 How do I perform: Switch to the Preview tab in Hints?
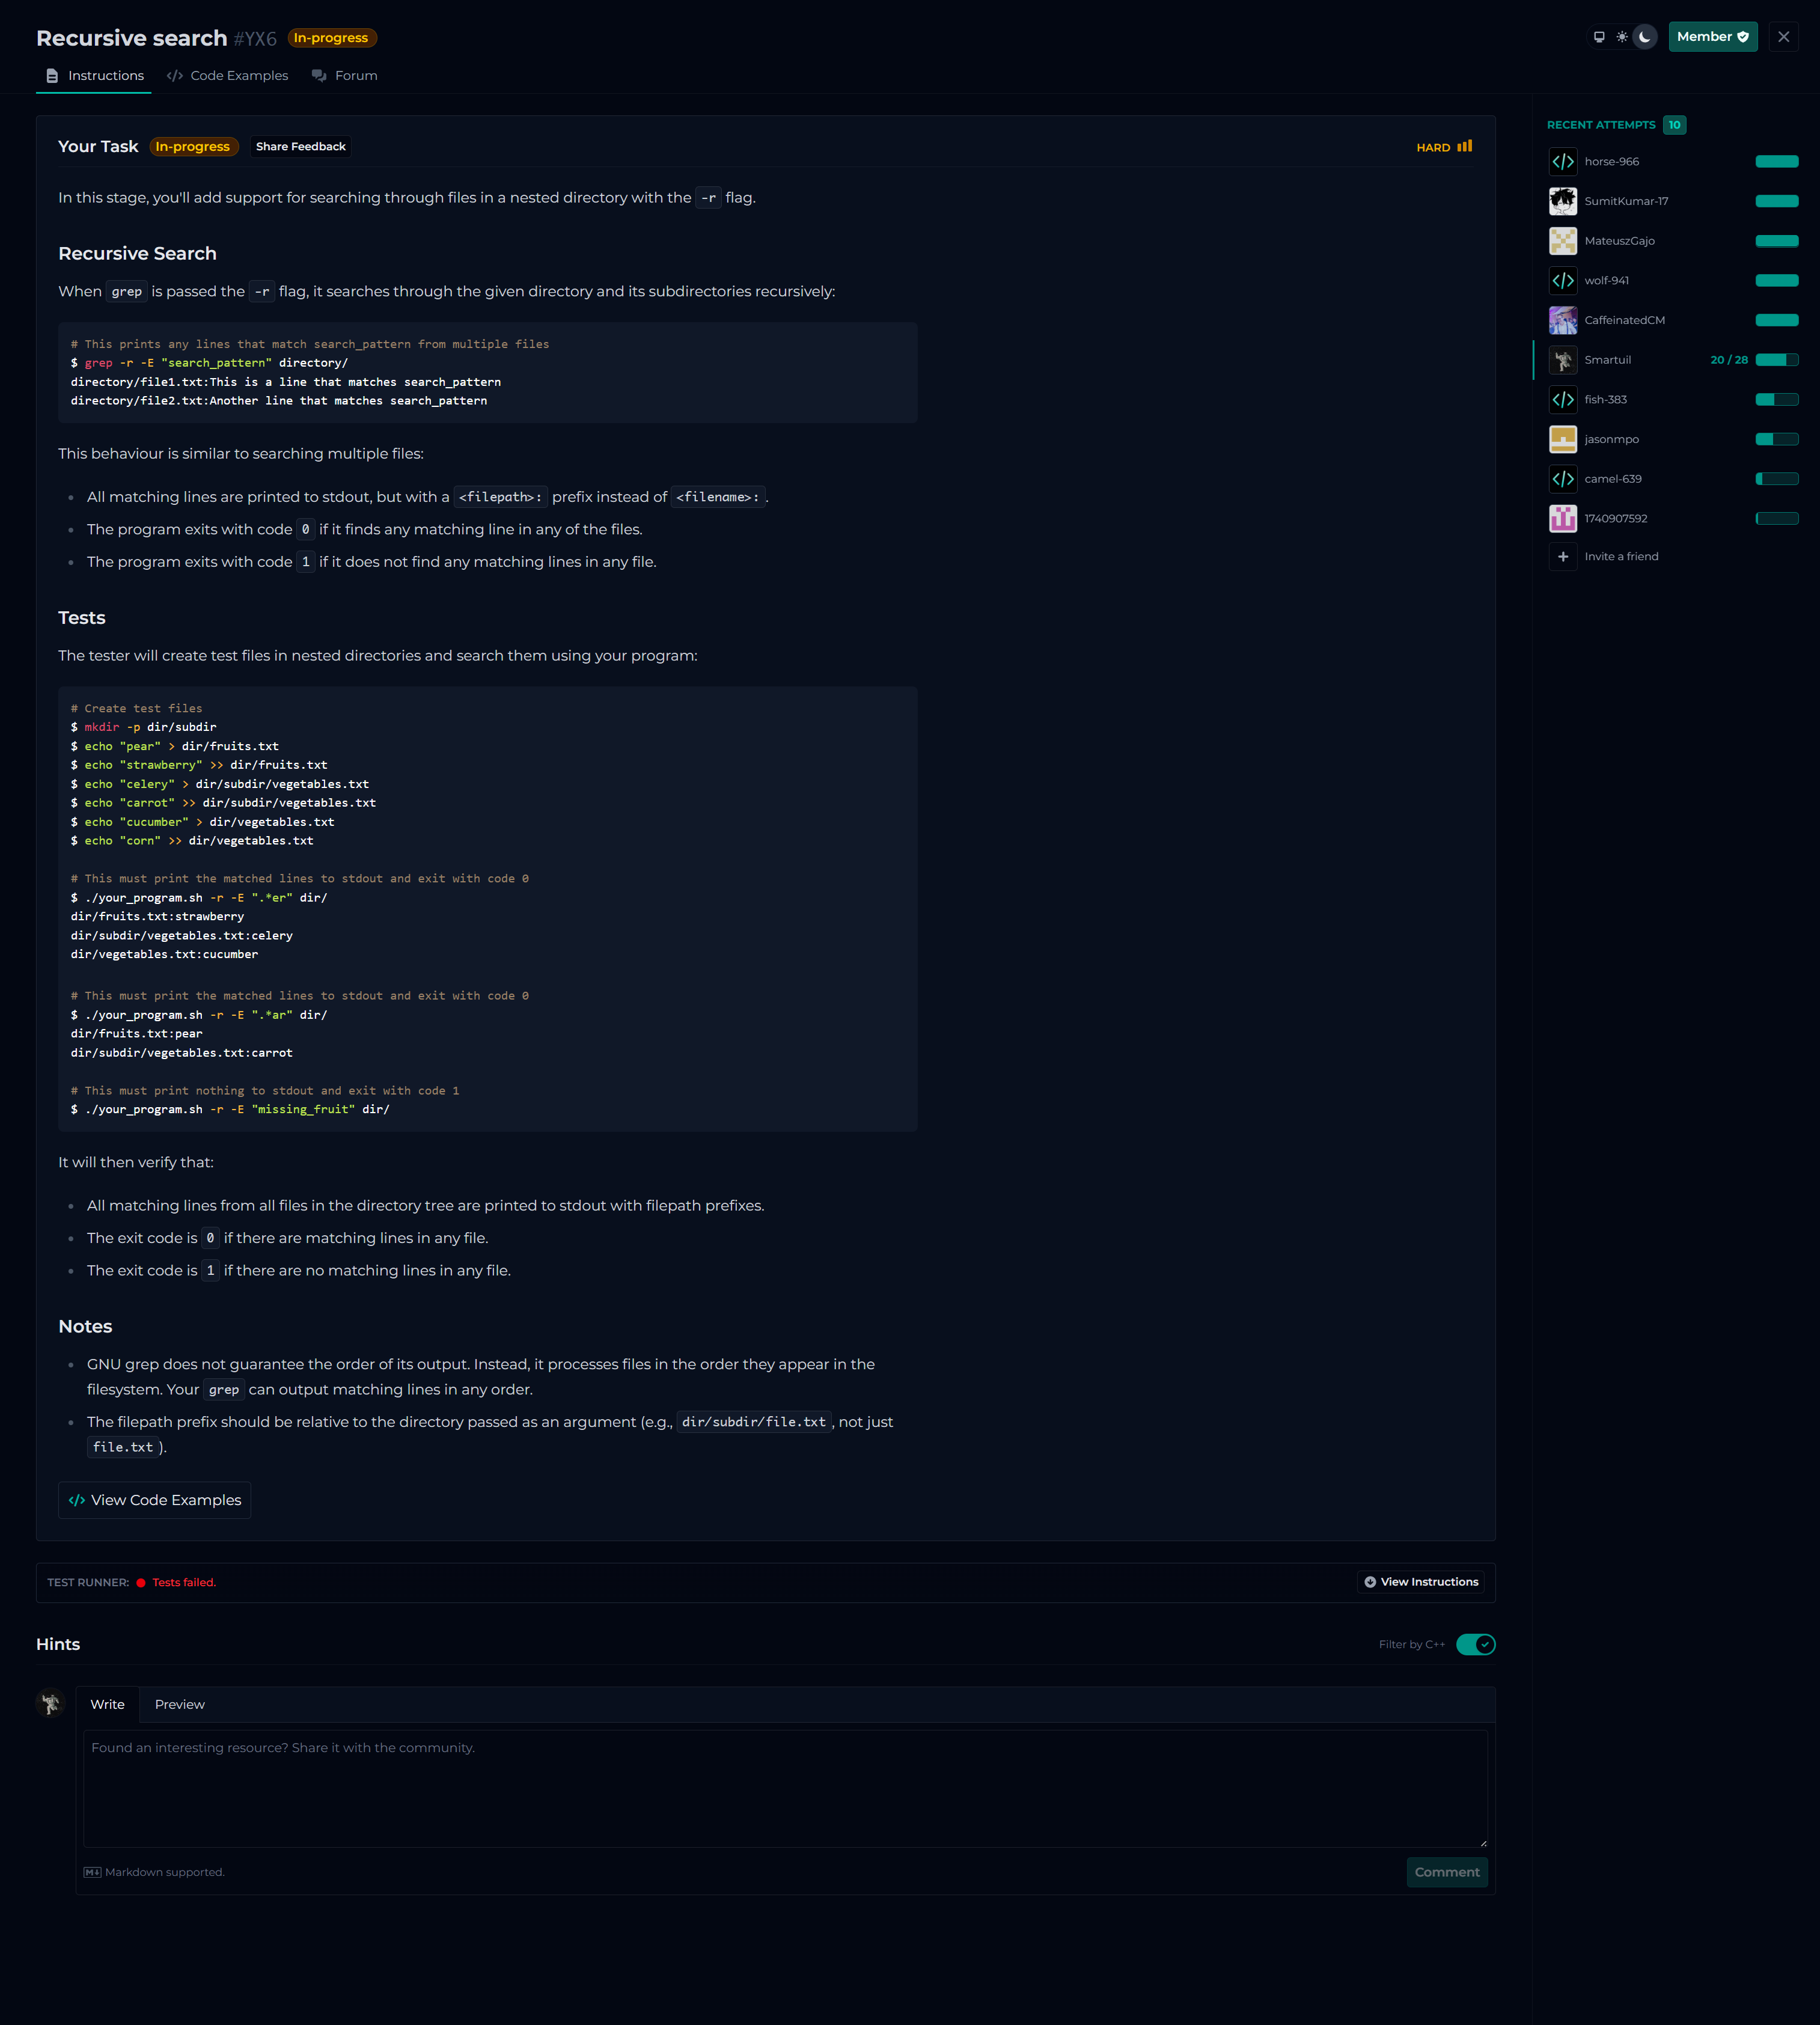(180, 1704)
